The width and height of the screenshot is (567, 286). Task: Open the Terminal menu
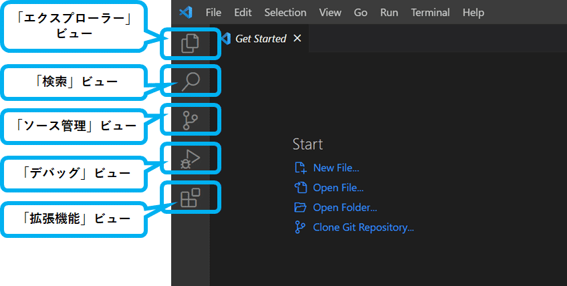point(430,13)
